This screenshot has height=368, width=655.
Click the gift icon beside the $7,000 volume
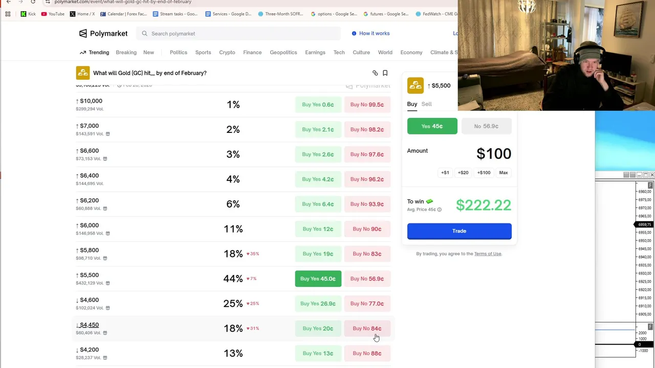[x=107, y=134]
